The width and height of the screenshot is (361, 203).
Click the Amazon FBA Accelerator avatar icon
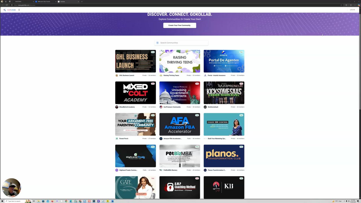point(161,139)
